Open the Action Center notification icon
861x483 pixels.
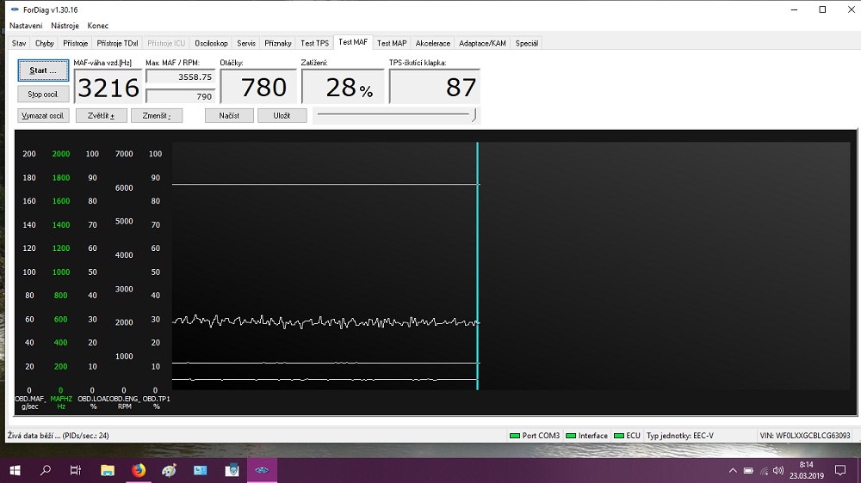[840, 470]
